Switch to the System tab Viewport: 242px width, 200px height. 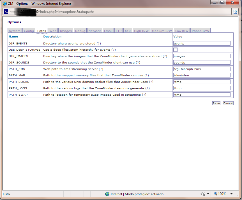coord(15,31)
